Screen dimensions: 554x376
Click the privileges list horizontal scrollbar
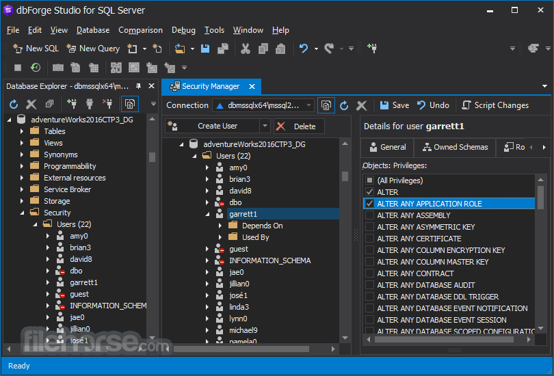pyautogui.click(x=444, y=340)
